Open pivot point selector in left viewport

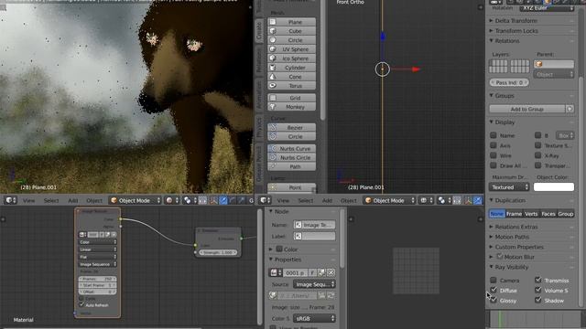190,200
